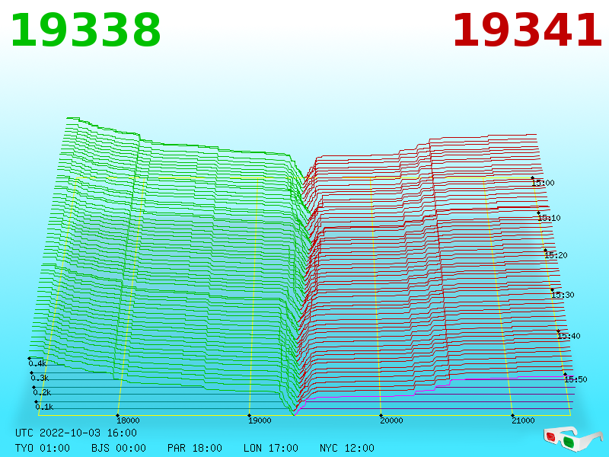609x457 pixels.
Task: Click the LON 17:00 London time
Action: pyautogui.click(x=271, y=448)
